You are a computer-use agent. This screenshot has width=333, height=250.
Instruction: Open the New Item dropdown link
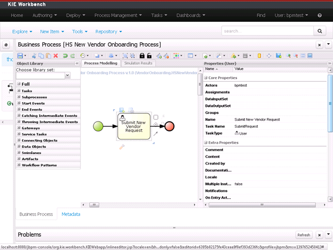52,32
